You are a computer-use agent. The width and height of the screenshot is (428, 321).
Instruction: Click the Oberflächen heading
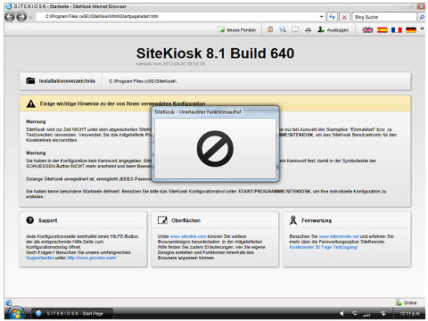[185, 220]
